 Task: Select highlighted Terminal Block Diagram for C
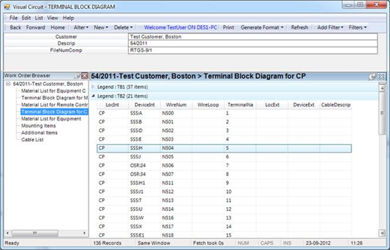(x=54, y=112)
